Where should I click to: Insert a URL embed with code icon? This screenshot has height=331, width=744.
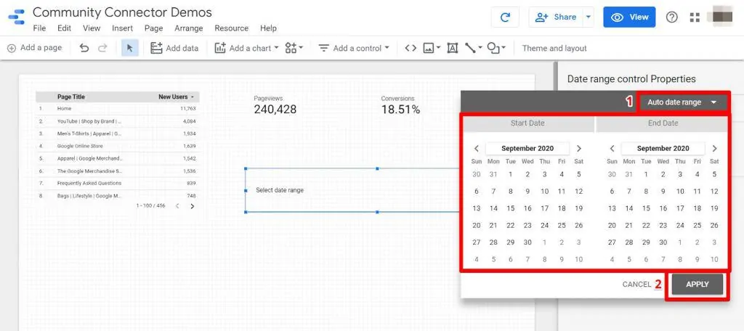click(x=411, y=48)
